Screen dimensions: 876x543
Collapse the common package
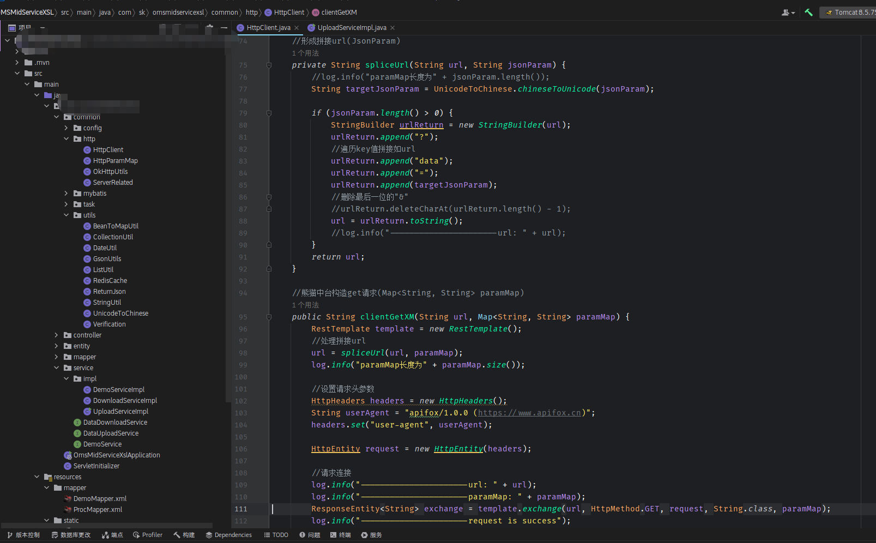pos(56,117)
